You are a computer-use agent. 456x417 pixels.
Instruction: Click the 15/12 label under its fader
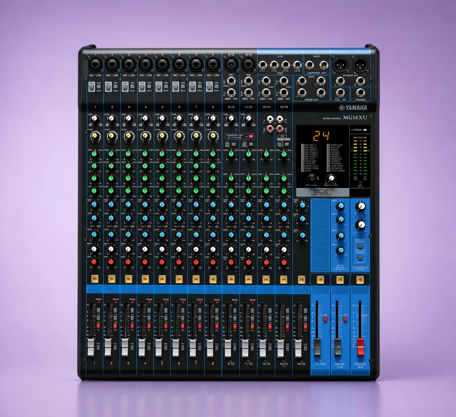tap(266, 364)
